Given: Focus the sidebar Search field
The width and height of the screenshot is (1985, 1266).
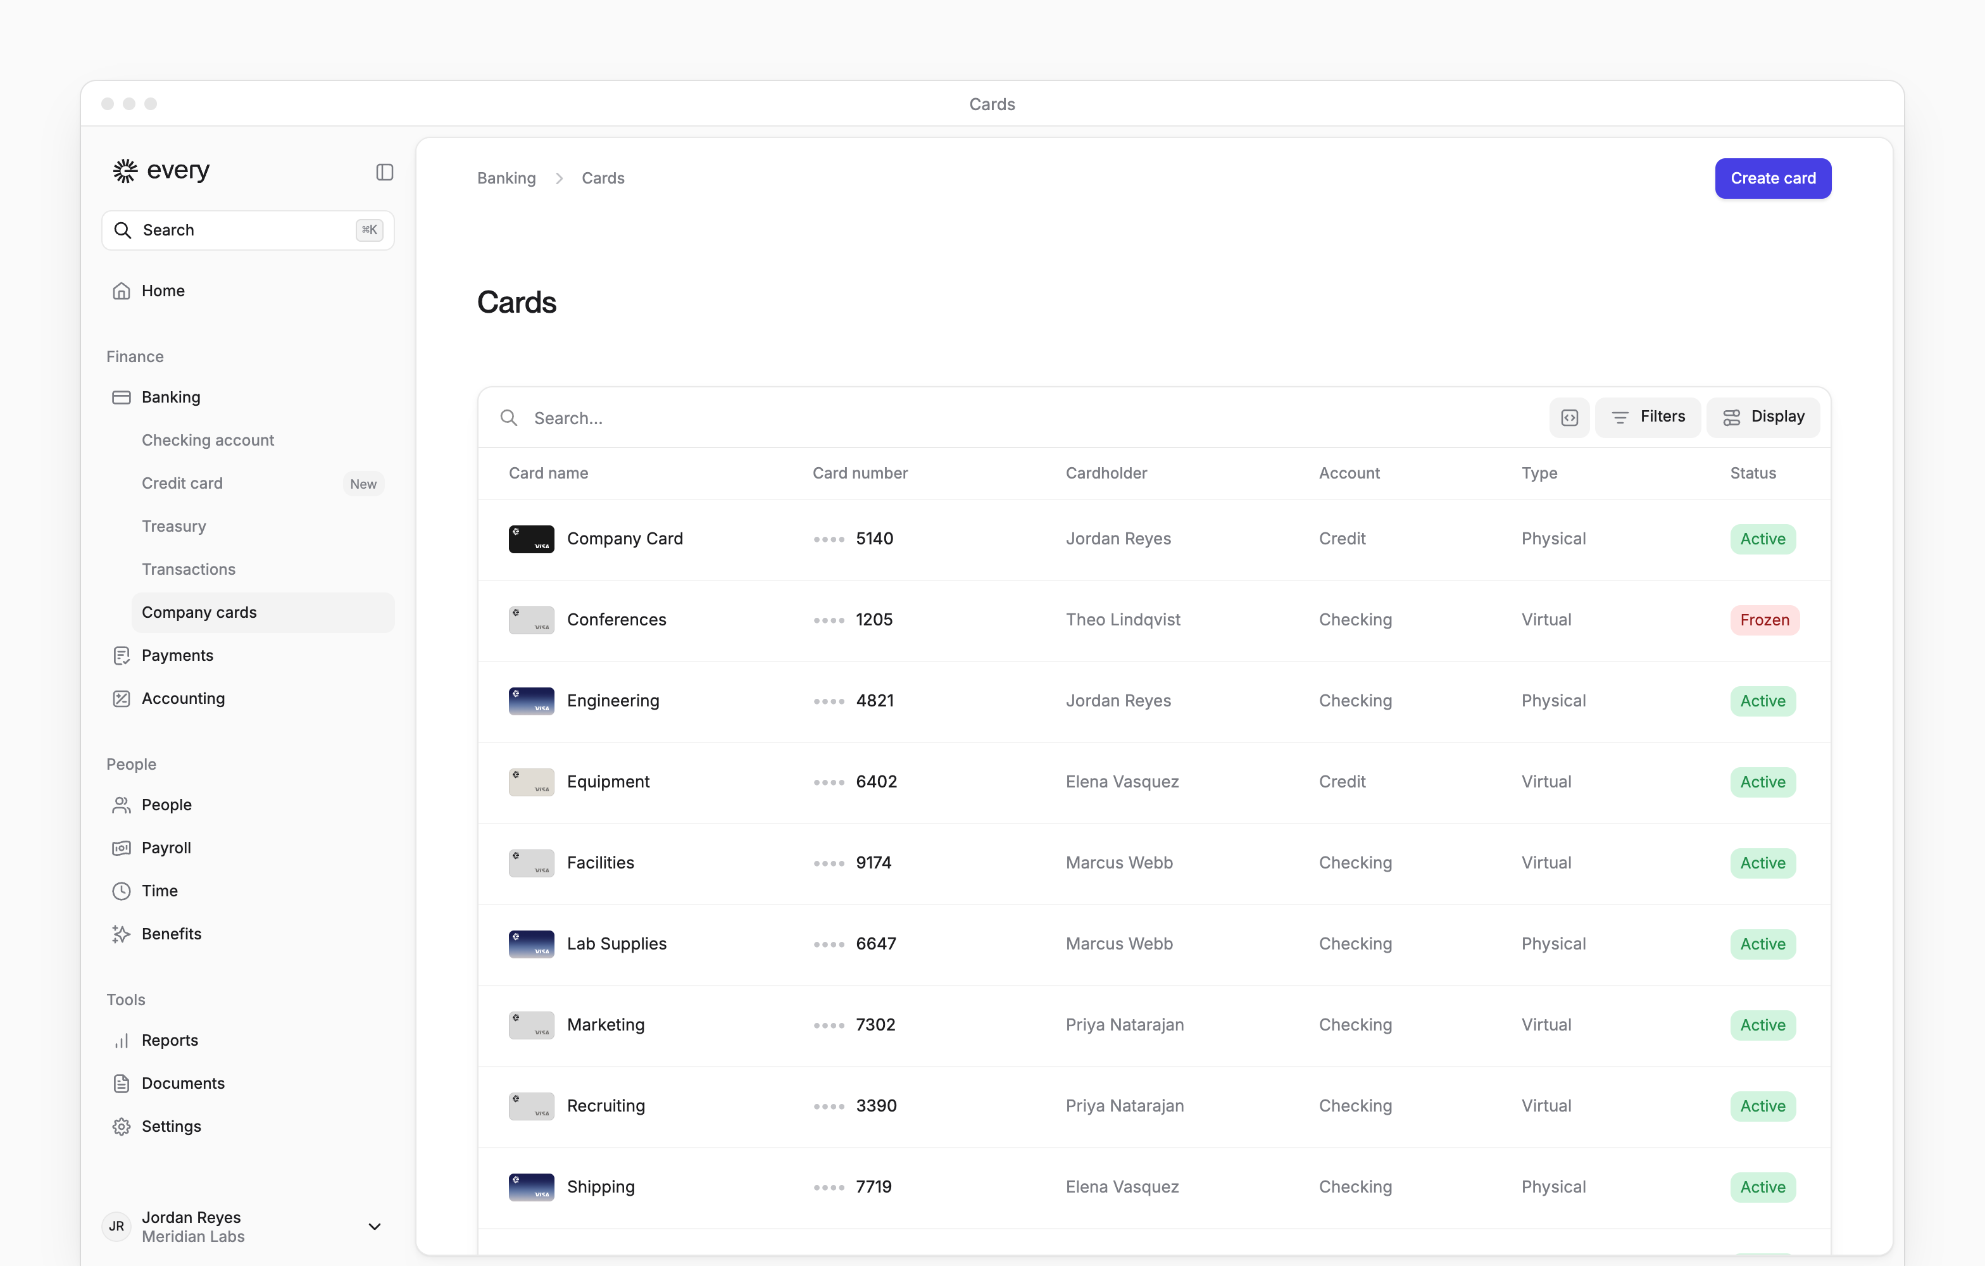Looking at the screenshot, I should pyautogui.click(x=247, y=230).
